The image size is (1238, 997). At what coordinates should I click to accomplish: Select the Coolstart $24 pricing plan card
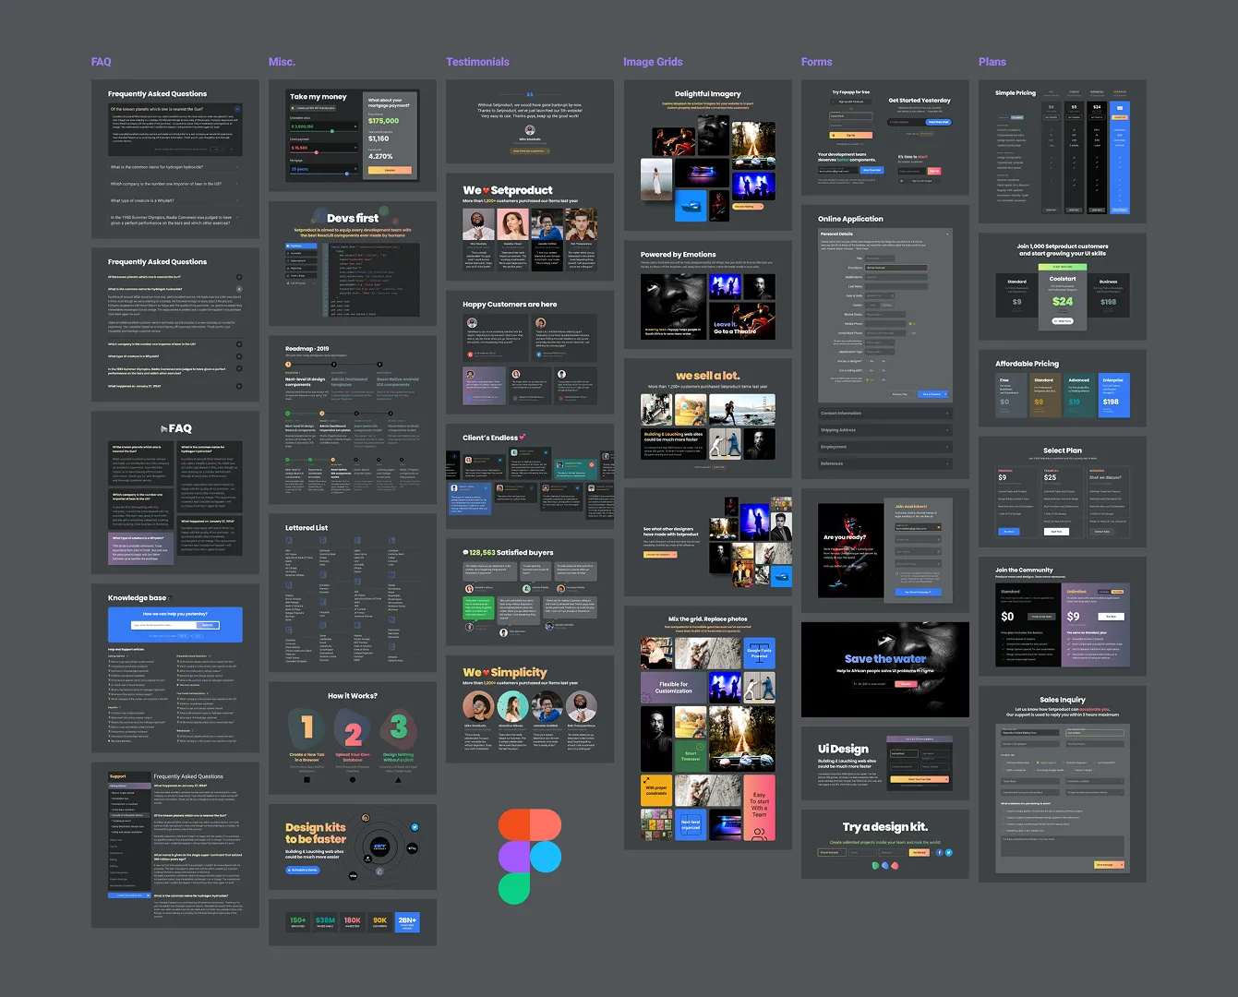click(x=1062, y=295)
